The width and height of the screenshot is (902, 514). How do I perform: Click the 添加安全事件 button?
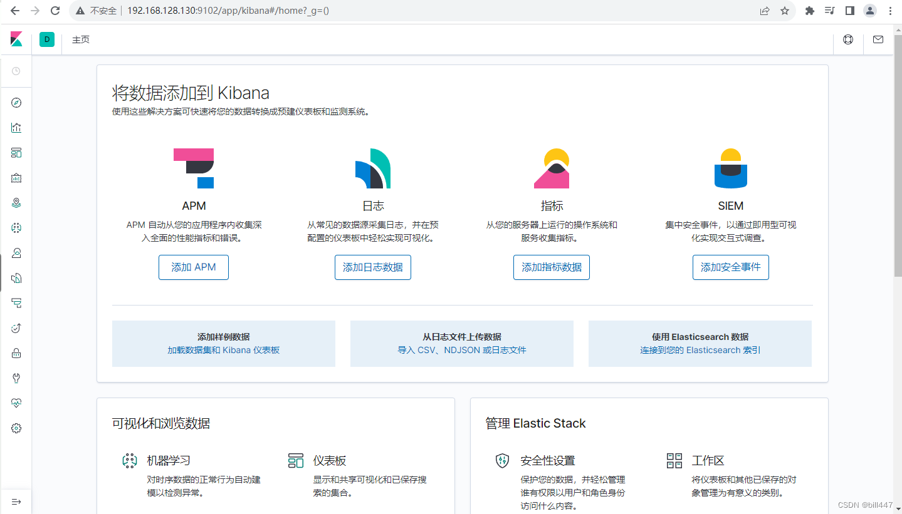point(731,267)
